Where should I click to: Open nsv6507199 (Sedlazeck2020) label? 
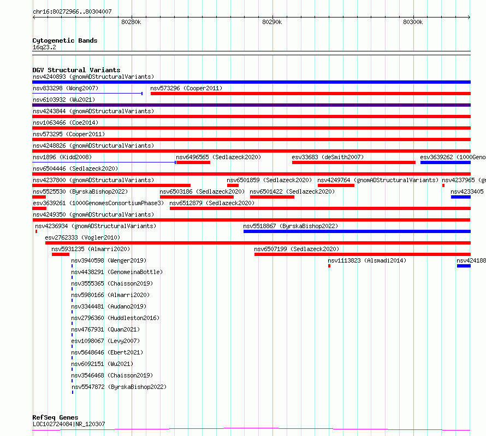(297, 249)
